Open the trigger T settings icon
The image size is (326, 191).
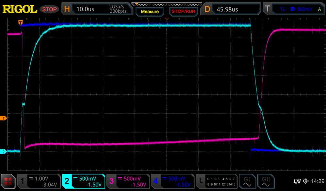(268, 9)
